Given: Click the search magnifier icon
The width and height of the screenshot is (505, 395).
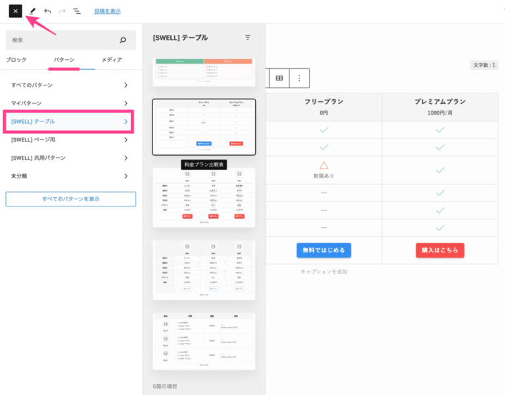Looking at the screenshot, I should click(x=122, y=40).
